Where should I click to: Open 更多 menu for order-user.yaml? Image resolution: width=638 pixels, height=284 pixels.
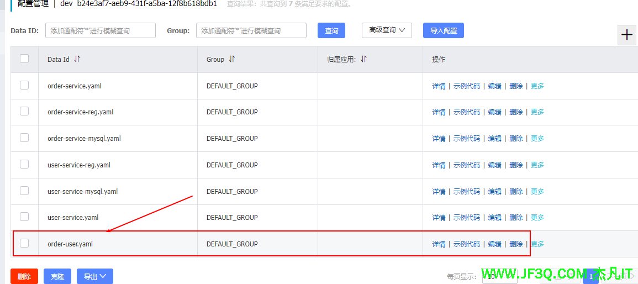(537, 244)
